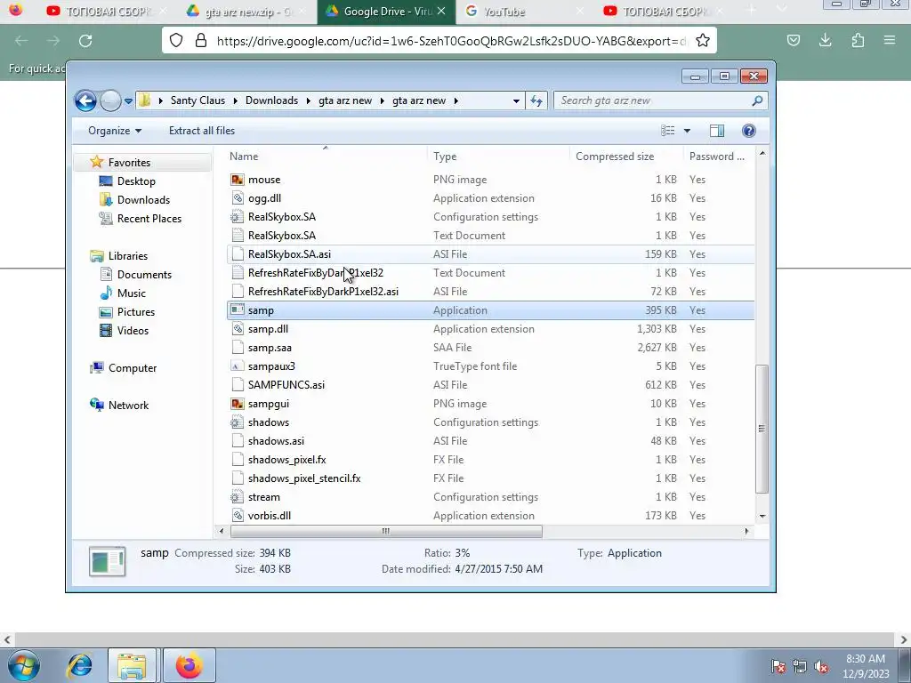Click the Explorer Forward arrow button
This screenshot has height=683, width=911.
(x=110, y=101)
